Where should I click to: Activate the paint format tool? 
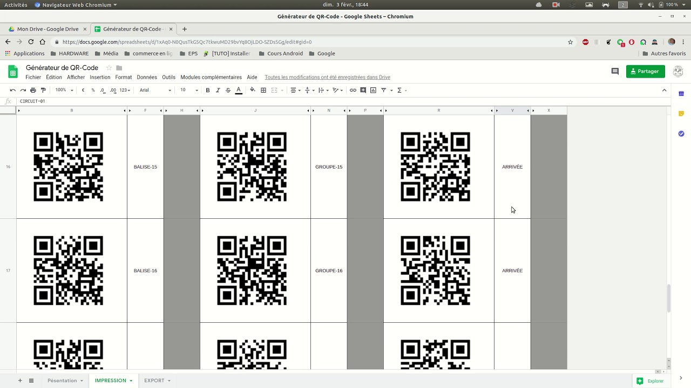point(44,90)
